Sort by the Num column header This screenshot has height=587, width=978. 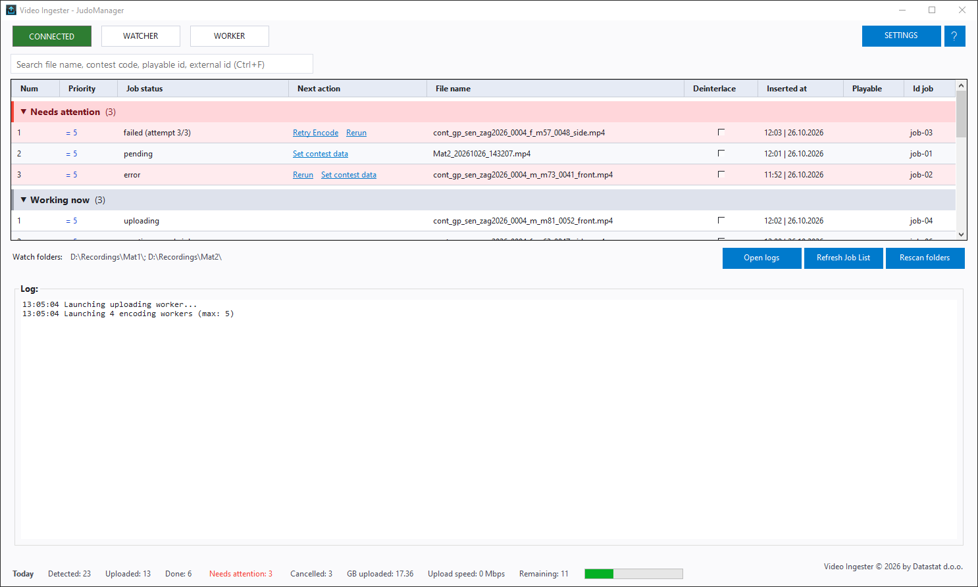click(36, 89)
